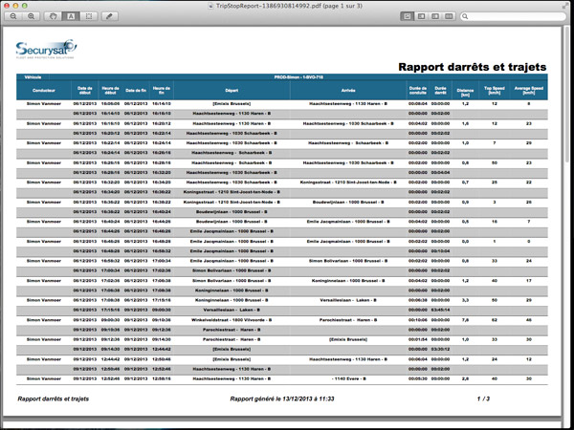Click 'Winkelveldstraat - 1800 Vilvoorde - B' departure cell

coord(232,320)
